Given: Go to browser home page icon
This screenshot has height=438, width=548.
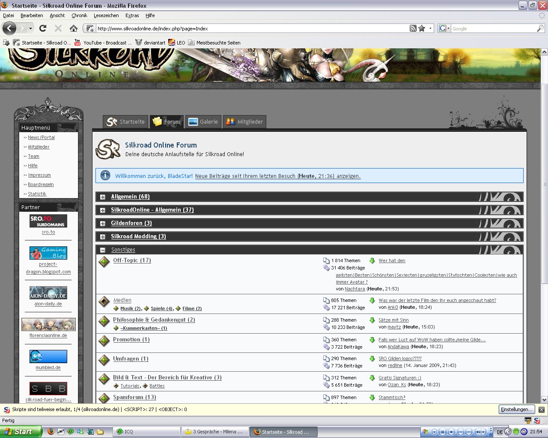Looking at the screenshot, I should tap(74, 28).
